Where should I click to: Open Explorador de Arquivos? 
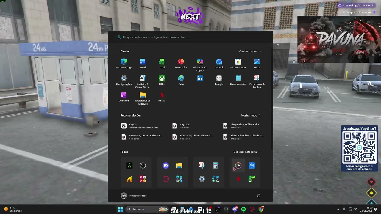click(143, 98)
